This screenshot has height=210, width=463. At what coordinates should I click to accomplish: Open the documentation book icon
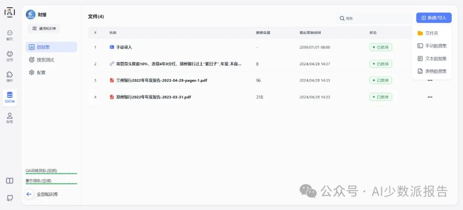coord(10,181)
